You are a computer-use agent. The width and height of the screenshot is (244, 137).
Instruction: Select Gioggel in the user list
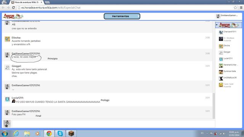pos(227,52)
